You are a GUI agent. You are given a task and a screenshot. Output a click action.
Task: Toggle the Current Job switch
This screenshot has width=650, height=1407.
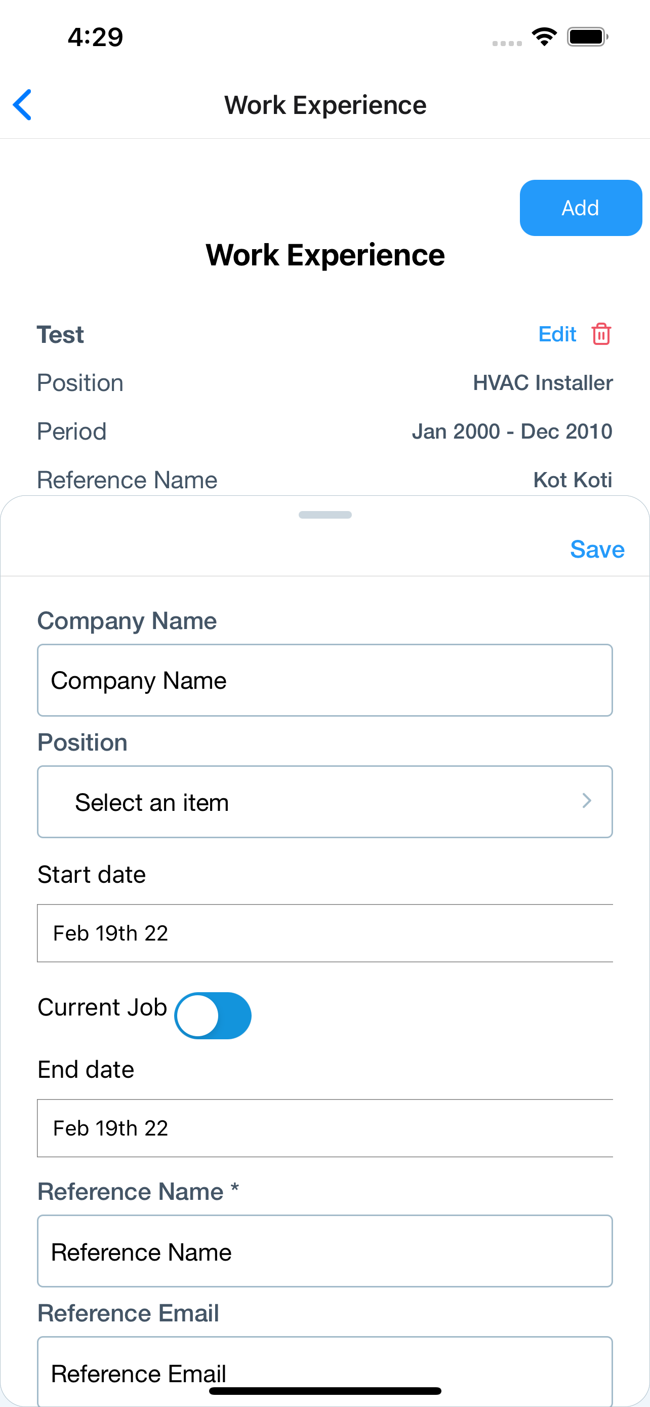(212, 1015)
